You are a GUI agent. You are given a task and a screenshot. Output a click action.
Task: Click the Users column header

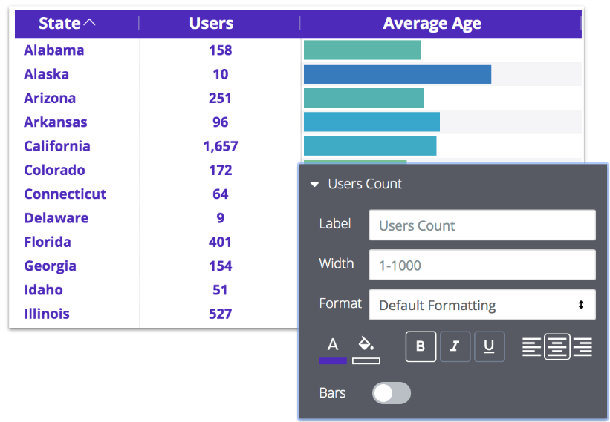(211, 24)
